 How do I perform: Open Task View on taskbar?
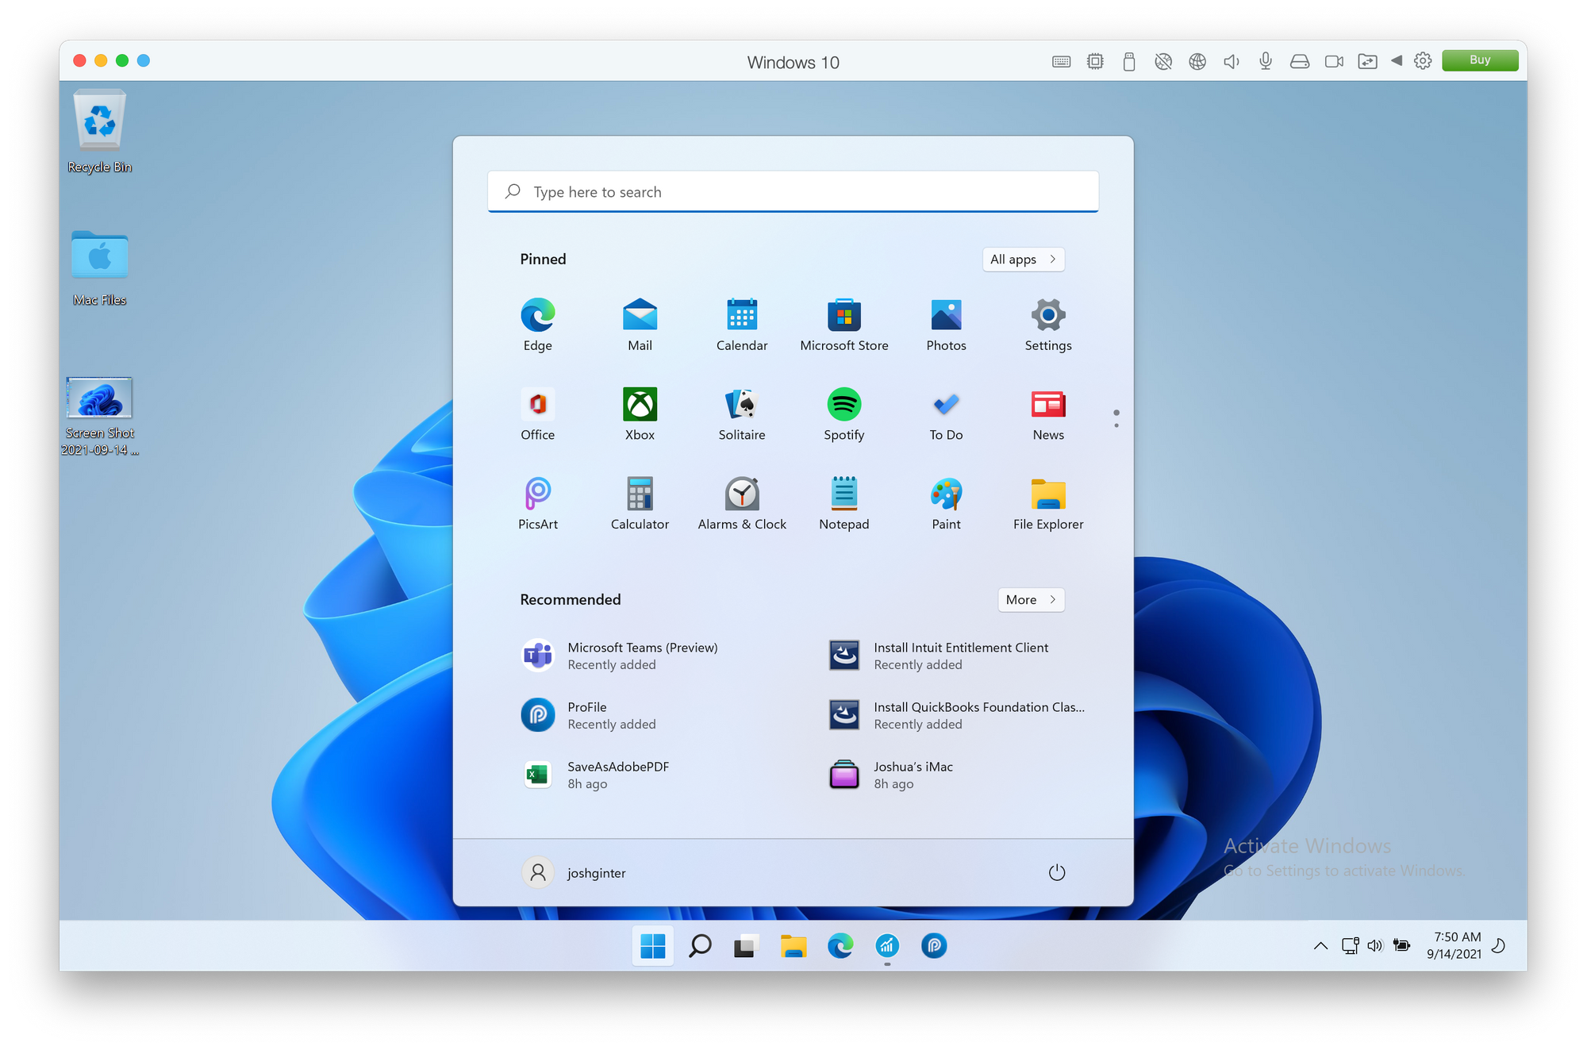[x=746, y=945]
